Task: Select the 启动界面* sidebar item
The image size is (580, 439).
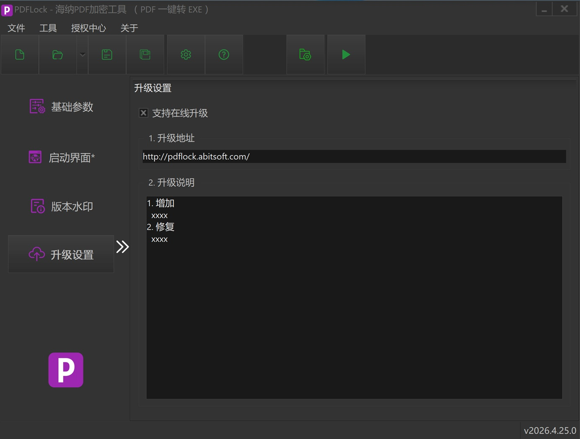Action: [61, 157]
